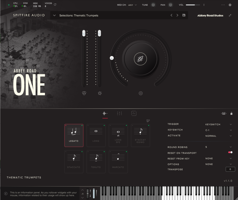Click the v1.1.0 version text

point(228,181)
